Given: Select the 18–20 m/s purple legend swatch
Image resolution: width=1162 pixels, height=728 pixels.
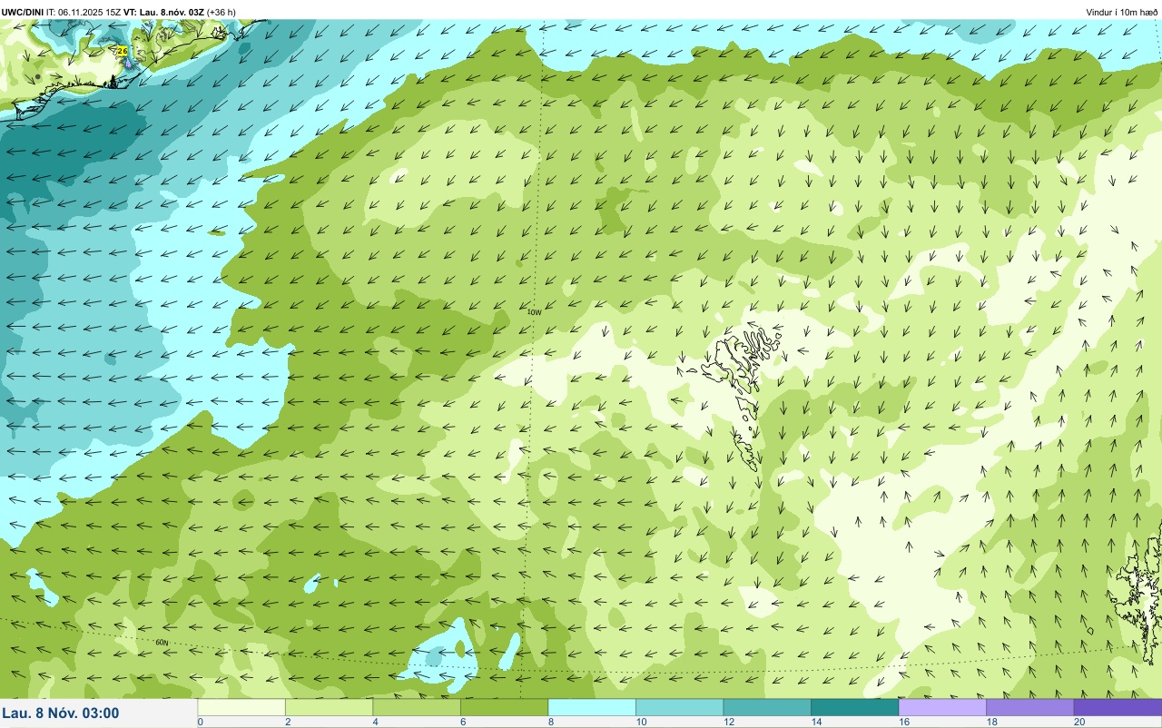Looking at the screenshot, I should 1029,707.
